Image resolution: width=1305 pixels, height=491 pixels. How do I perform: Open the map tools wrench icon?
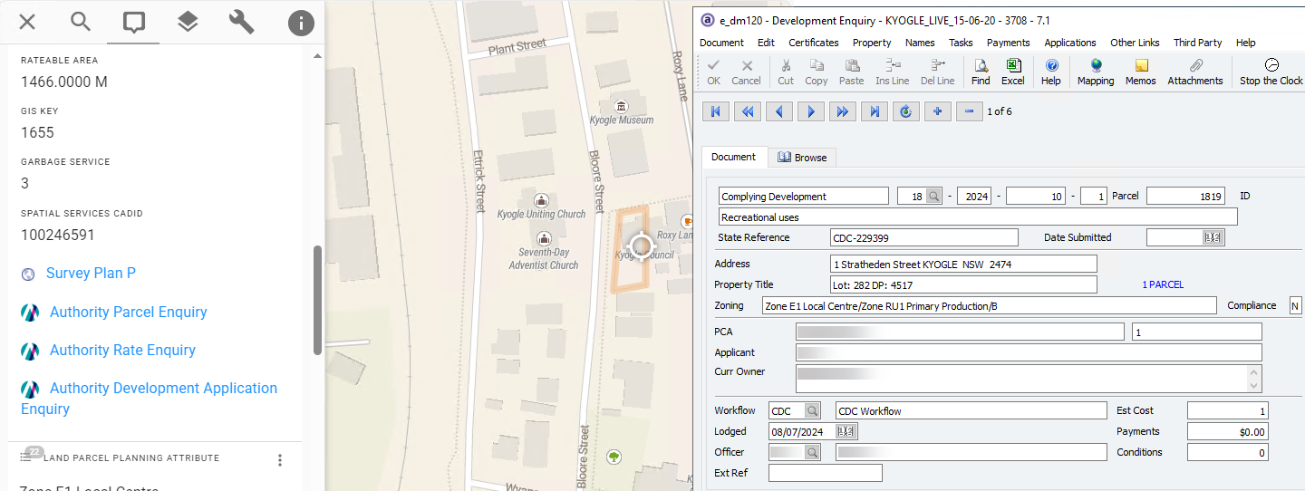pyautogui.click(x=242, y=22)
